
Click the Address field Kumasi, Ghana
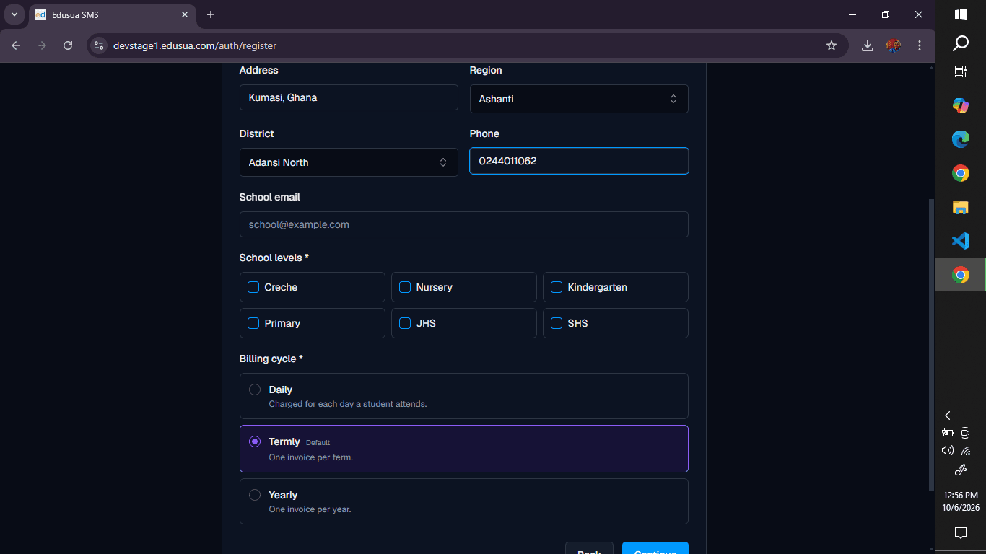349,97
